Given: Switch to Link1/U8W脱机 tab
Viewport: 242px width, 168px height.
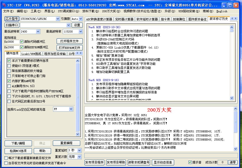Looking at the screenshot, I should pyautogui.click(x=31, y=54).
